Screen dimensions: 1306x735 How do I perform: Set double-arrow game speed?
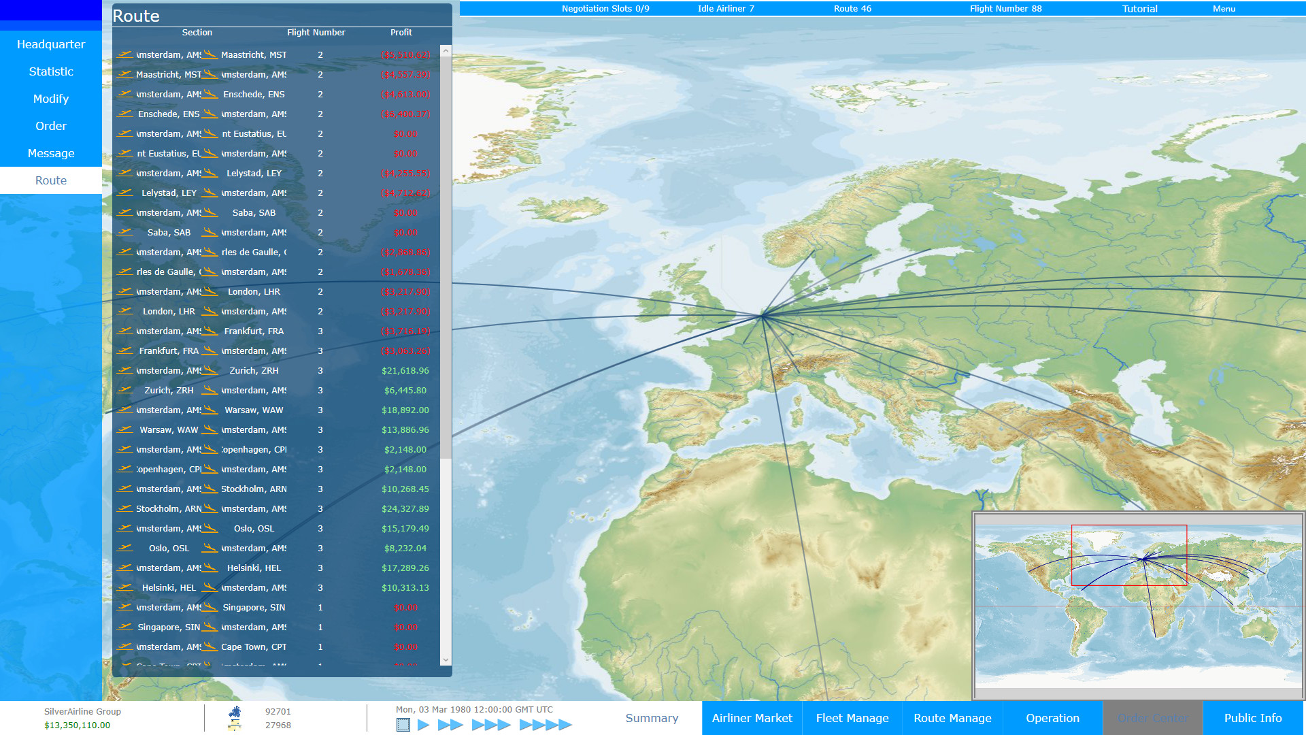(x=450, y=725)
